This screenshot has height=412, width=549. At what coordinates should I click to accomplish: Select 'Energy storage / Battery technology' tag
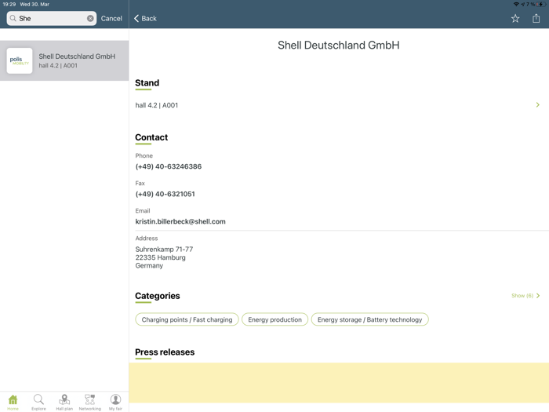click(369, 319)
